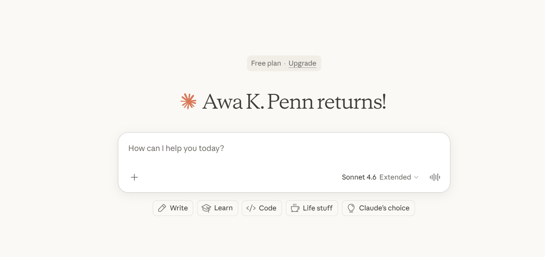This screenshot has height=257, width=545.
Task: Select the Claude's choice button
Action: (x=378, y=208)
